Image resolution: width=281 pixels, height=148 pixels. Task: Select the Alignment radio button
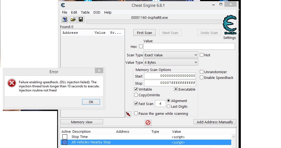click(168, 101)
